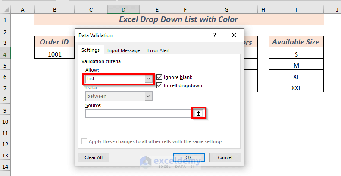Close the Data Validation dialog
Image resolution: width=341 pixels, height=176 pixels.
[x=234, y=35]
